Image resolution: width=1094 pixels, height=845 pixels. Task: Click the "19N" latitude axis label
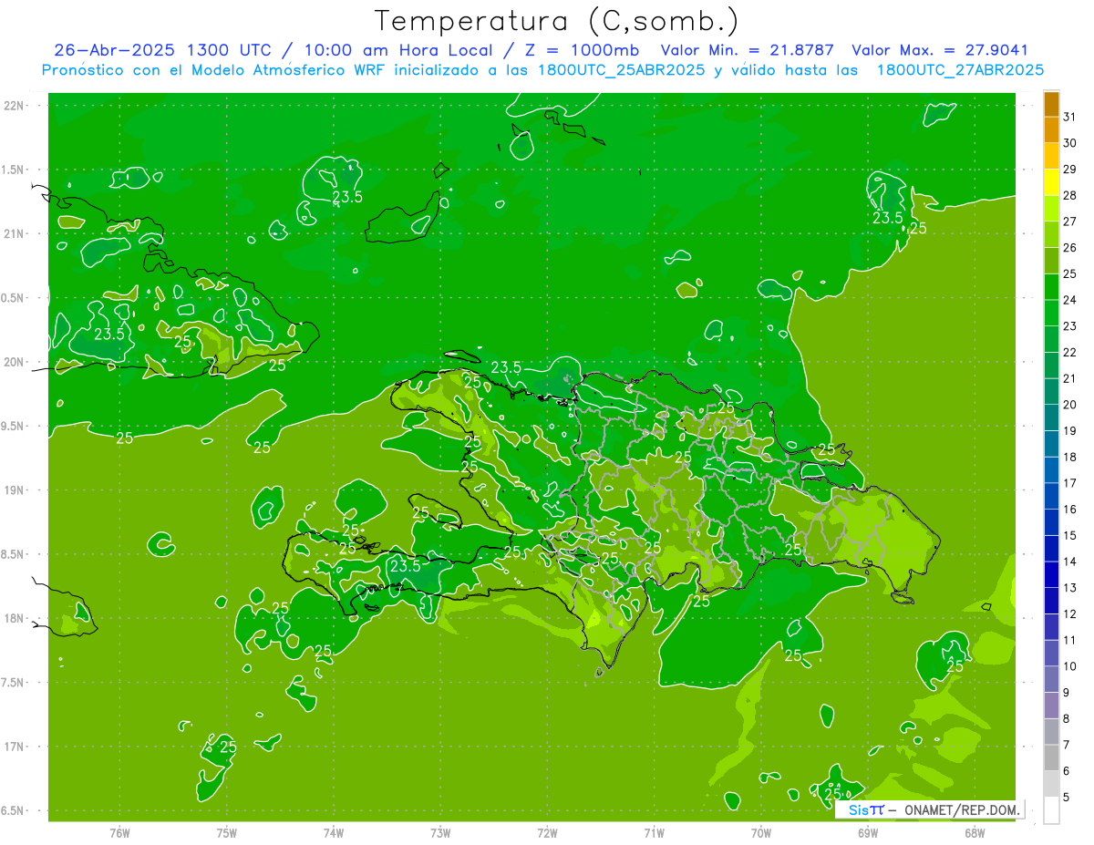click(x=15, y=490)
